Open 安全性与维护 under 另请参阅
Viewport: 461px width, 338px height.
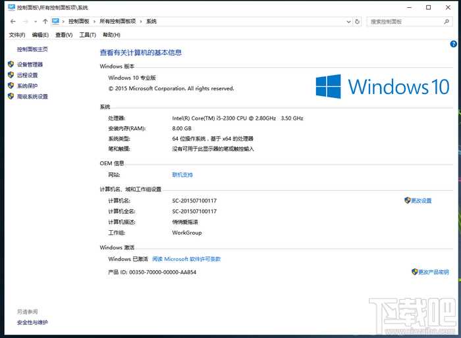(32, 322)
